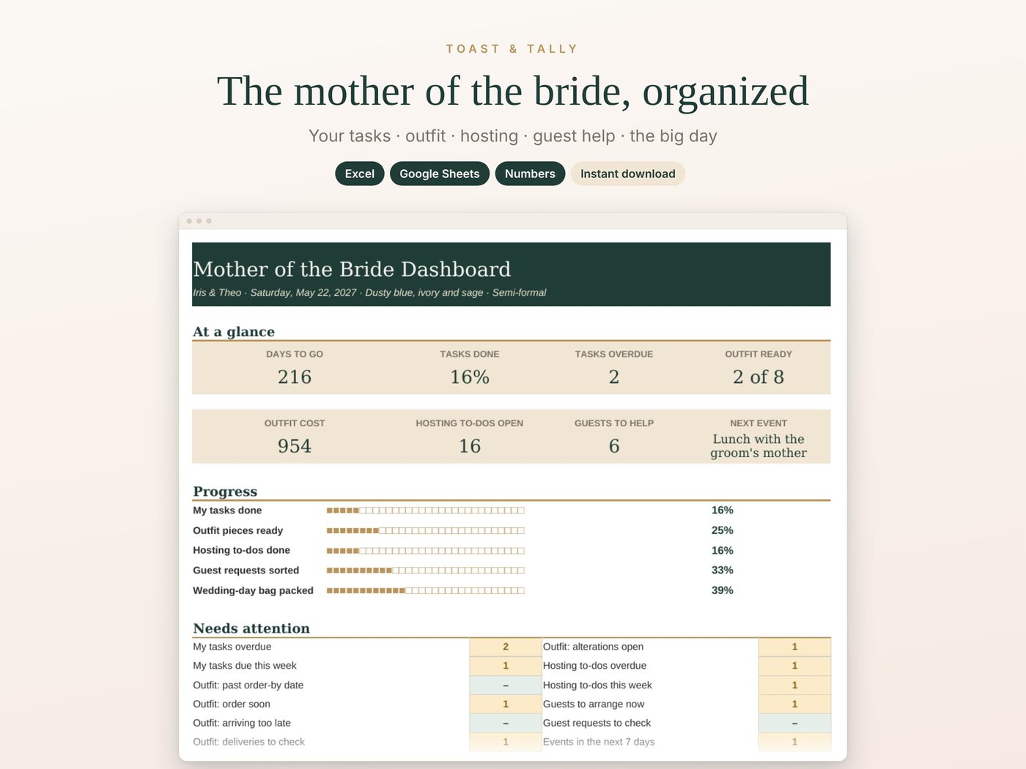This screenshot has width=1026, height=769.
Task: Click the 'My tasks overdue' count cell
Action: tap(506, 647)
